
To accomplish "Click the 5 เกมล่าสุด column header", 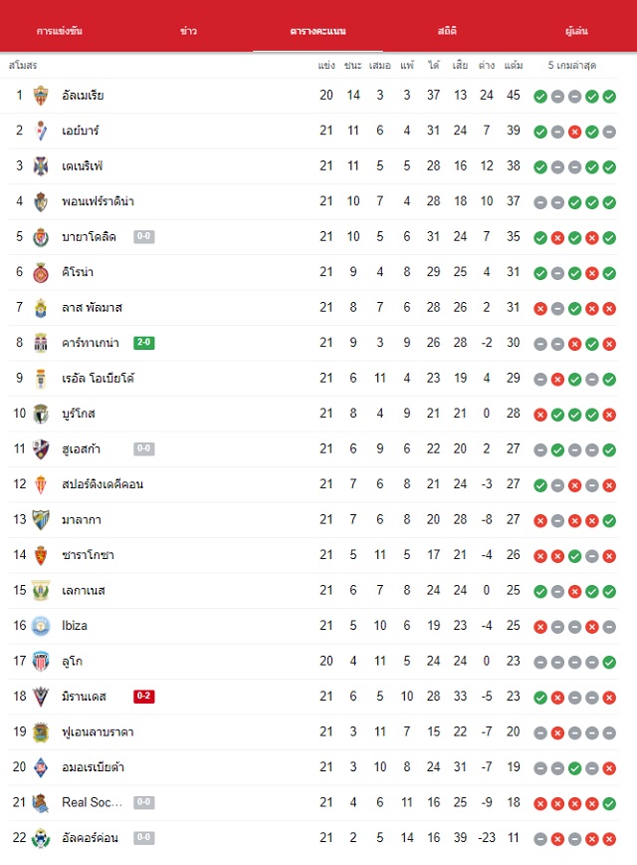I will click(x=572, y=65).
